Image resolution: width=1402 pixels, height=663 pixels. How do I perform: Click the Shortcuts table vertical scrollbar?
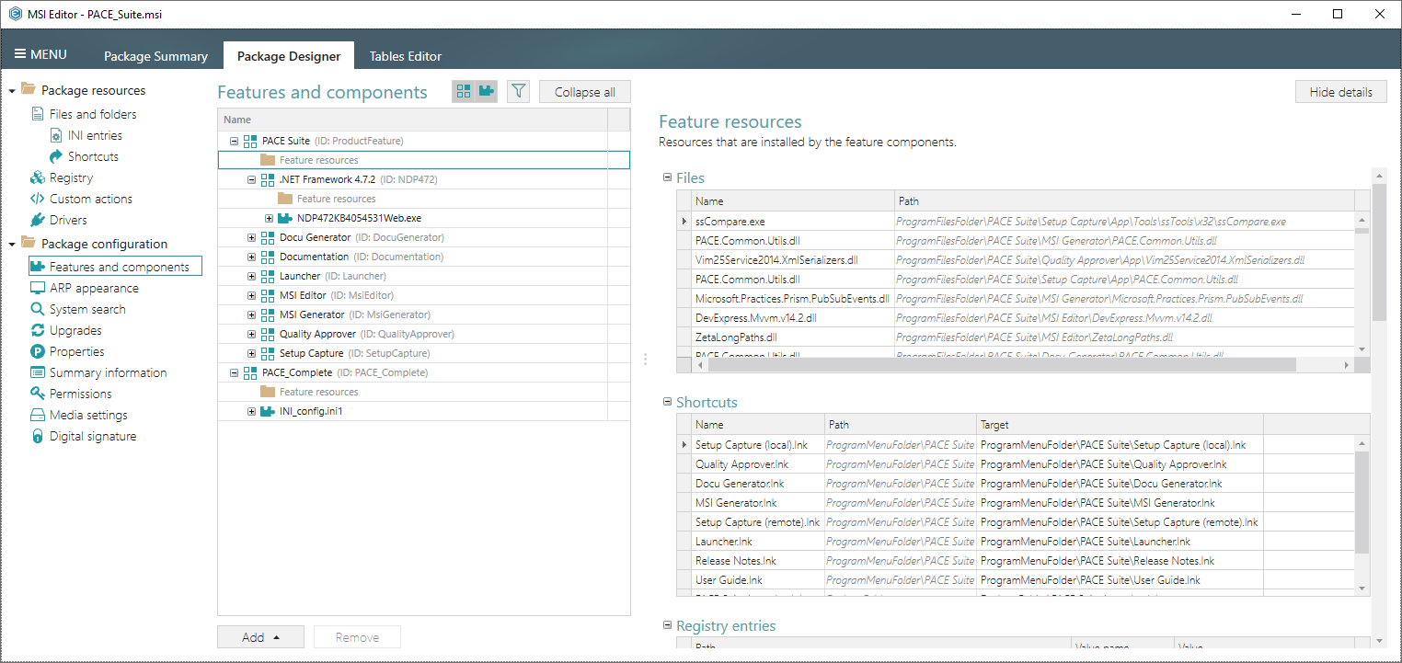tap(1362, 503)
